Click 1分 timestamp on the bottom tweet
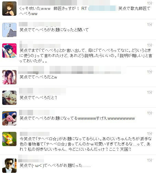The height and width of the screenshot is (173, 156). pos(149,160)
